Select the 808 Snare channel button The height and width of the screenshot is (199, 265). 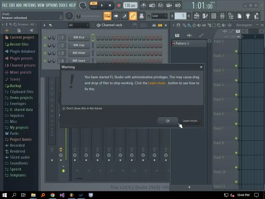click(x=79, y=61)
